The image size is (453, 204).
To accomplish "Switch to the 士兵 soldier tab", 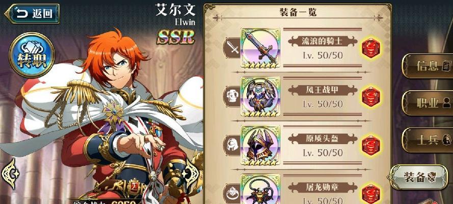I will point(428,140).
